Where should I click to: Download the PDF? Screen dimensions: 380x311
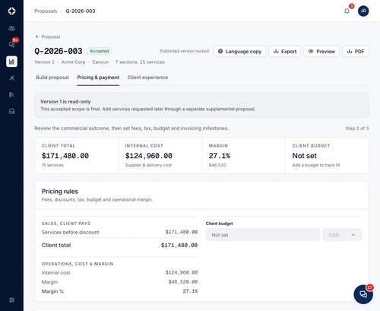[x=356, y=51]
